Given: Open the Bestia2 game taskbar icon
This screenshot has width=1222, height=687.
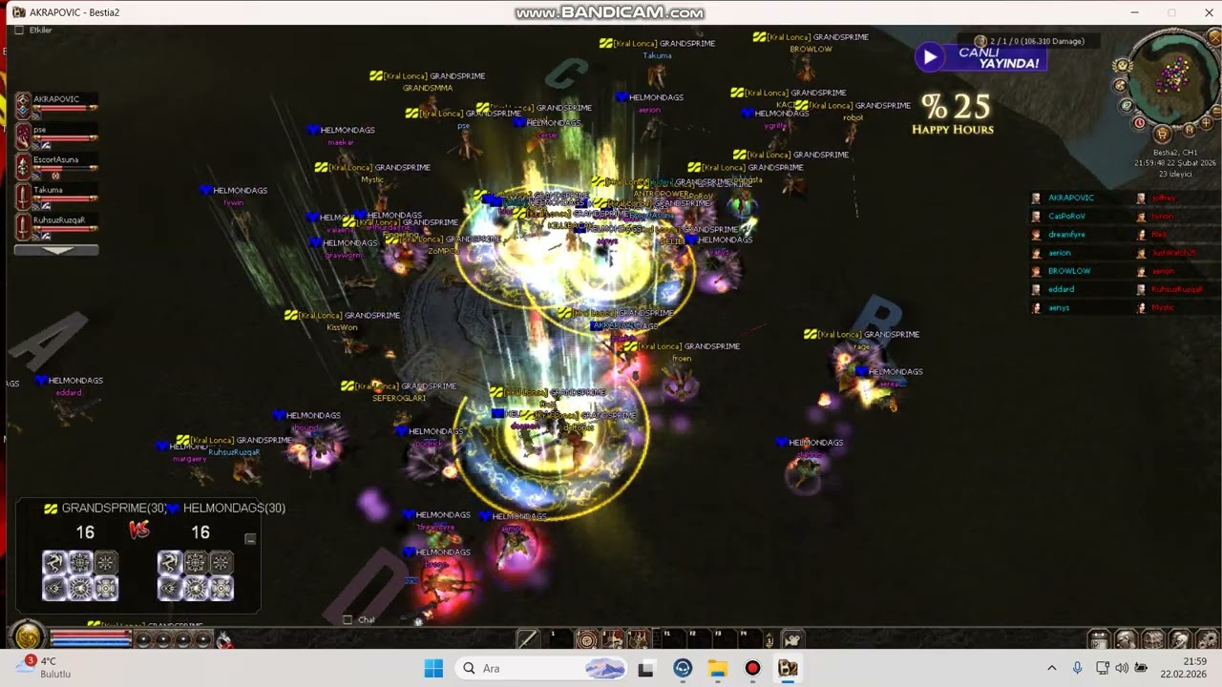Looking at the screenshot, I should pos(788,668).
